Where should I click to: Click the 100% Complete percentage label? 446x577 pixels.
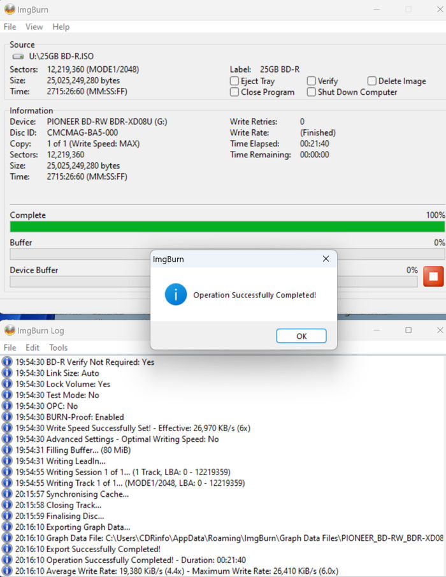435,215
